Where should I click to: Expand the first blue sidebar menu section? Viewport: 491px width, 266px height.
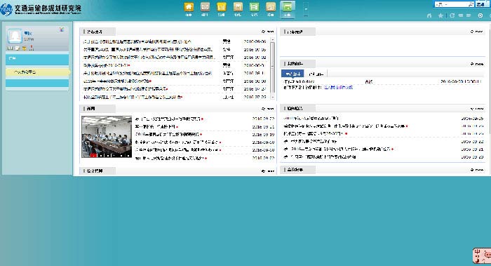pos(37,59)
